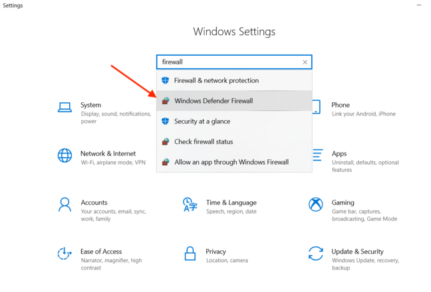Open the Update & Security sync icon
Image resolution: width=431 pixels, height=292 pixels.
(315, 254)
